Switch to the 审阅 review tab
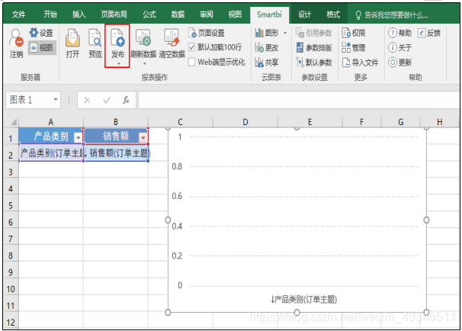Screen dimensions: 462x331 [207, 14]
